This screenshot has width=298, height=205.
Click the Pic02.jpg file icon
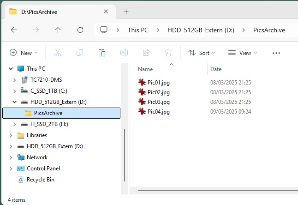point(142,92)
